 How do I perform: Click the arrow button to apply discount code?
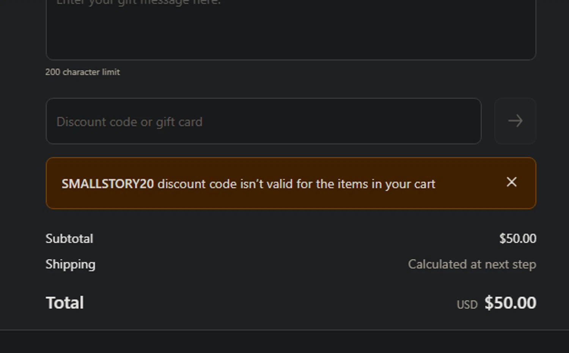515,121
